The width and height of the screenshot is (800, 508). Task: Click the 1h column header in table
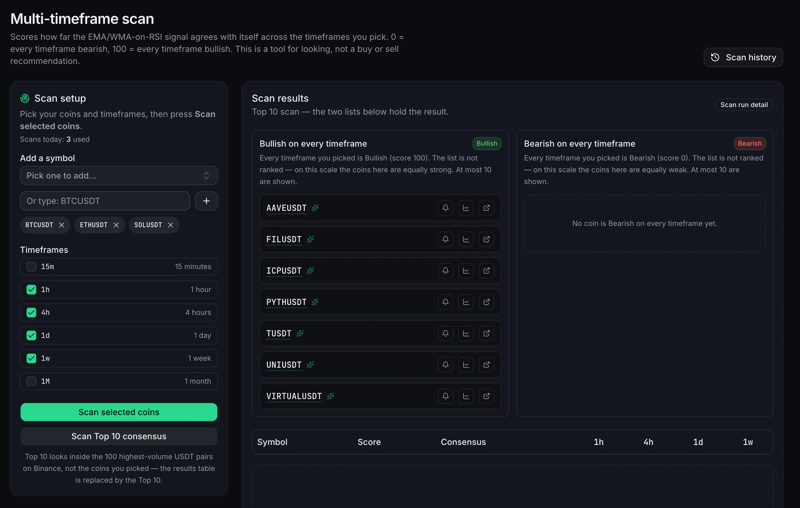[598, 442]
